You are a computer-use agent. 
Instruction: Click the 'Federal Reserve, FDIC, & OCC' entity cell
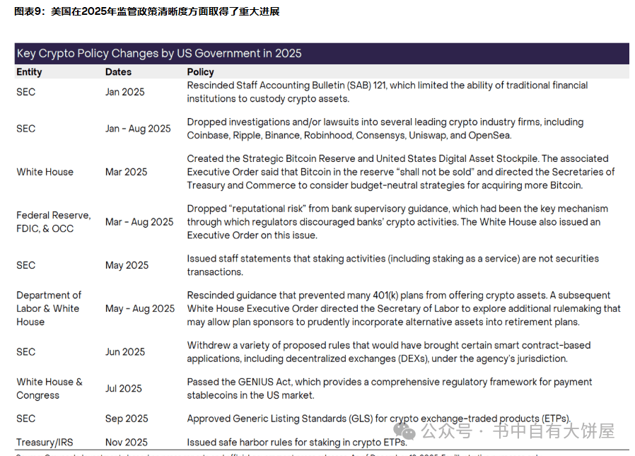(54, 222)
